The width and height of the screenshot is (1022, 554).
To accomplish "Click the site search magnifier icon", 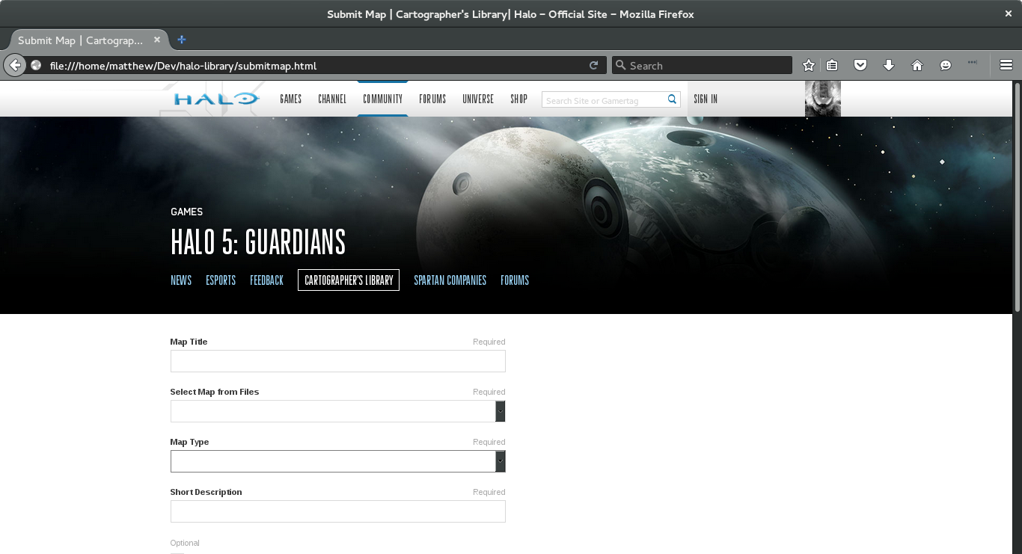I will 672,99.
